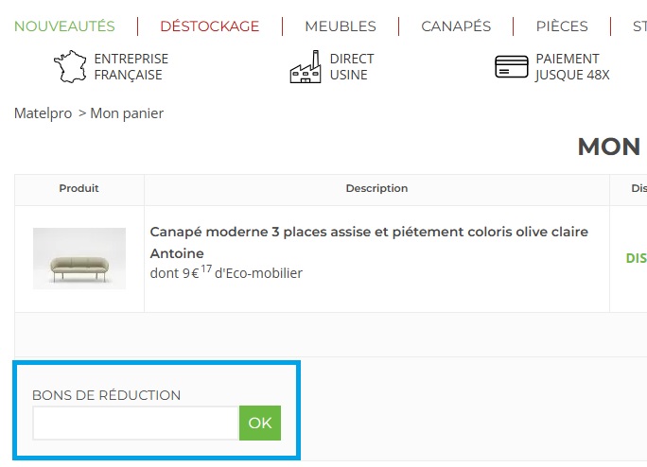The width and height of the screenshot is (647, 467).
Task: Open the Déstockage menu item
Action: (209, 26)
